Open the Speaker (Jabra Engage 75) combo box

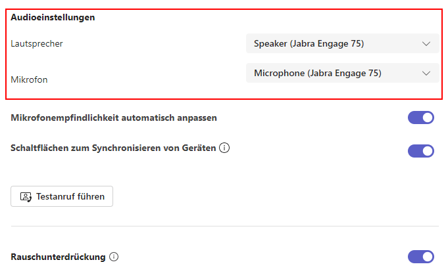pos(342,43)
